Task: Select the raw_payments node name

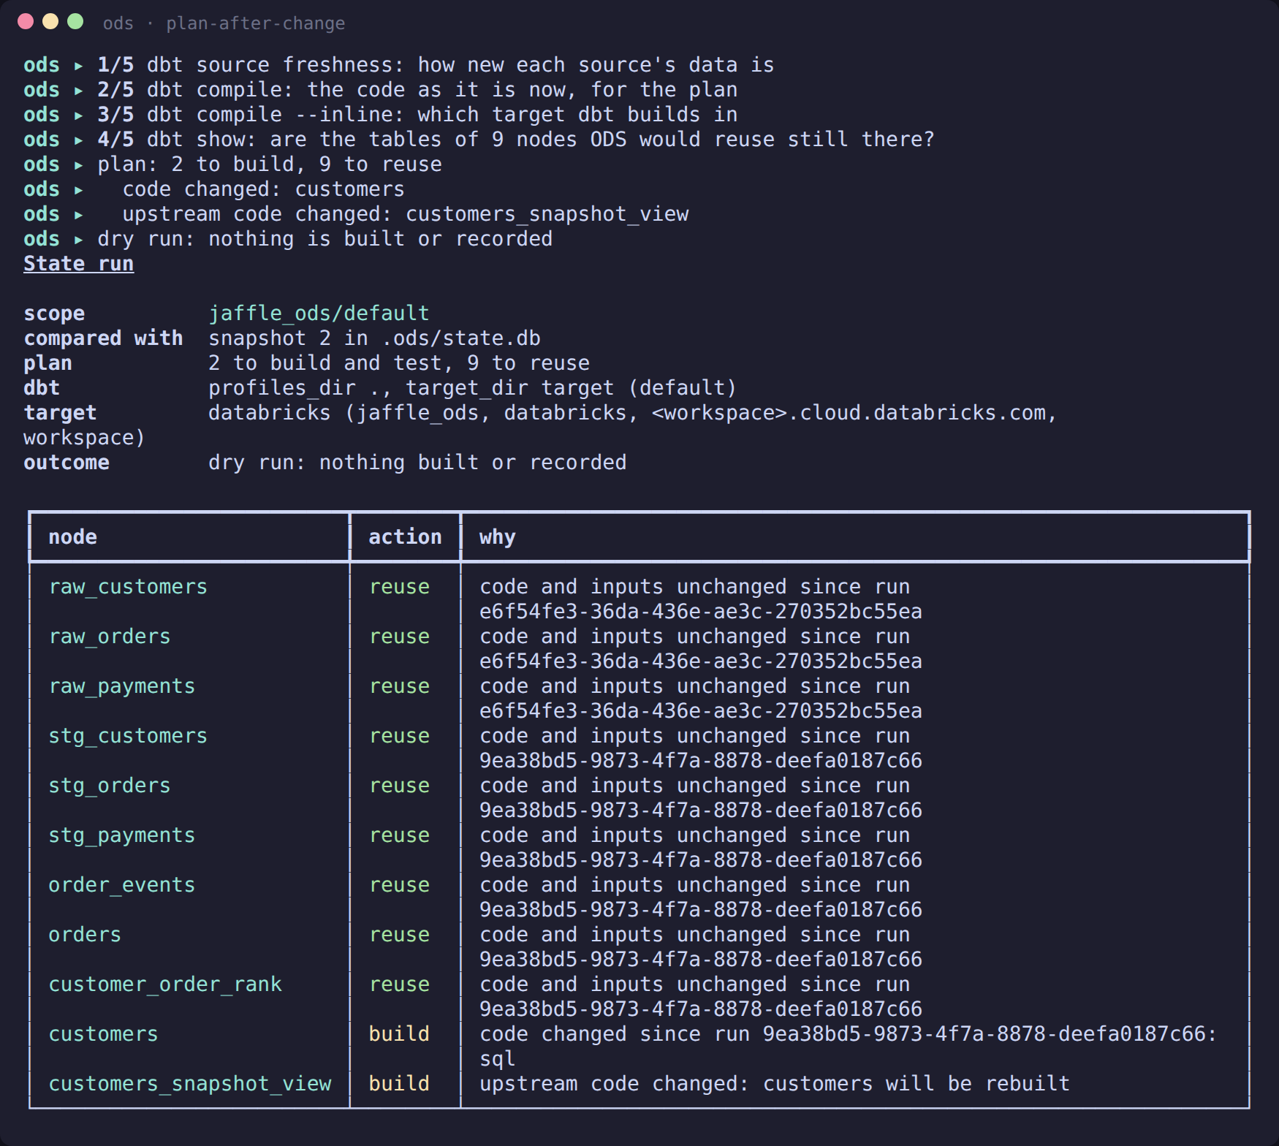Action: tap(122, 686)
